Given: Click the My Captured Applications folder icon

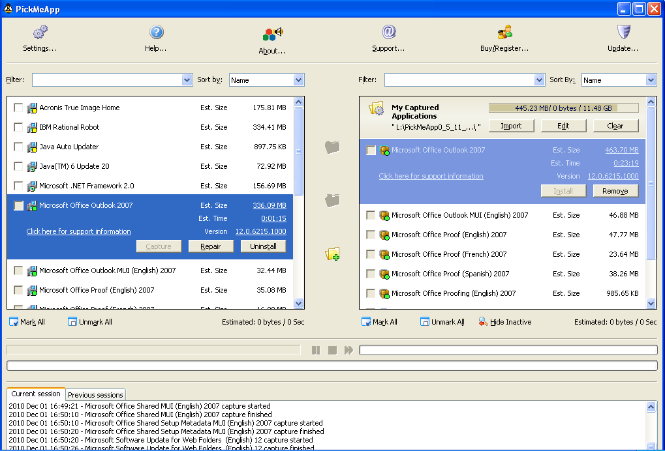Looking at the screenshot, I should (x=377, y=109).
